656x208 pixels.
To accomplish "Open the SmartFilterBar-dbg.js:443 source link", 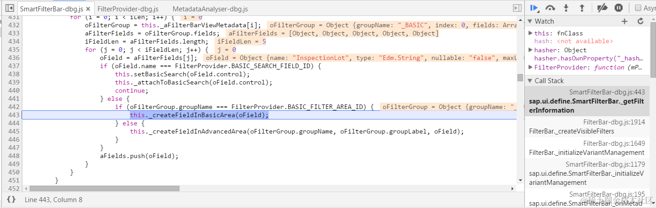I will click(607, 92).
